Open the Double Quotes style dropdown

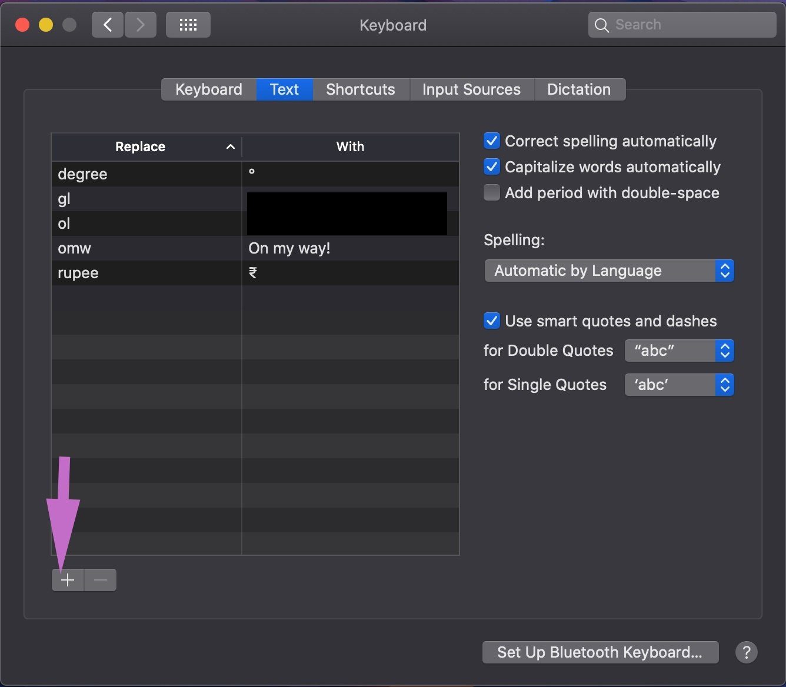tap(679, 351)
